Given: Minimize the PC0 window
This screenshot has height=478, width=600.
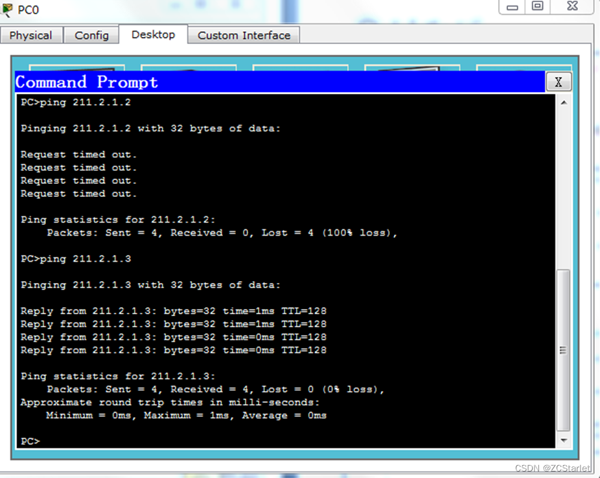Looking at the screenshot, I should pyautogui.click(x=513, y=7).
